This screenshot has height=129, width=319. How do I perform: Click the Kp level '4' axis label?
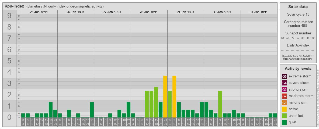(9, 72)
